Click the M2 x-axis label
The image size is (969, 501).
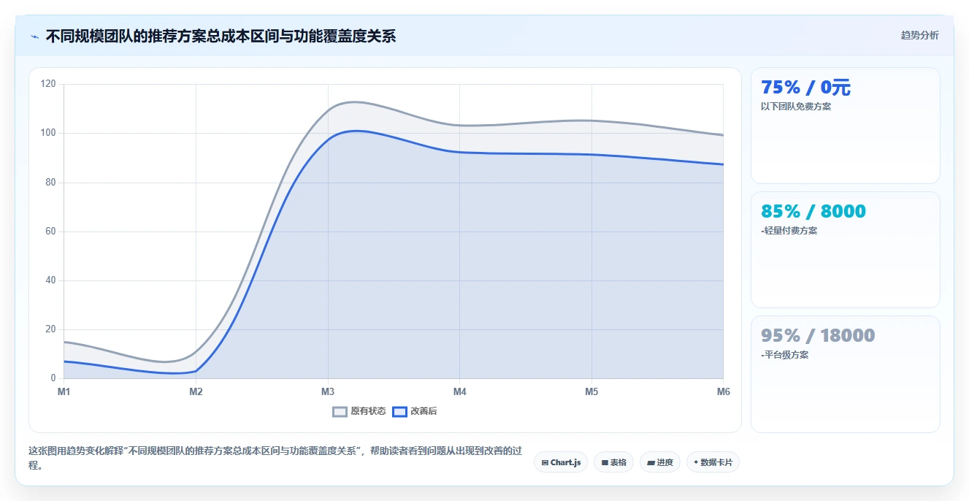(x=196, y=392)
